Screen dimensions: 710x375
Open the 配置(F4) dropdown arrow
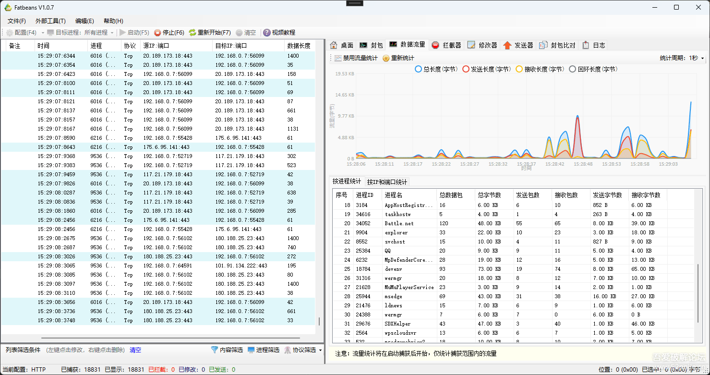coord(43,33)
